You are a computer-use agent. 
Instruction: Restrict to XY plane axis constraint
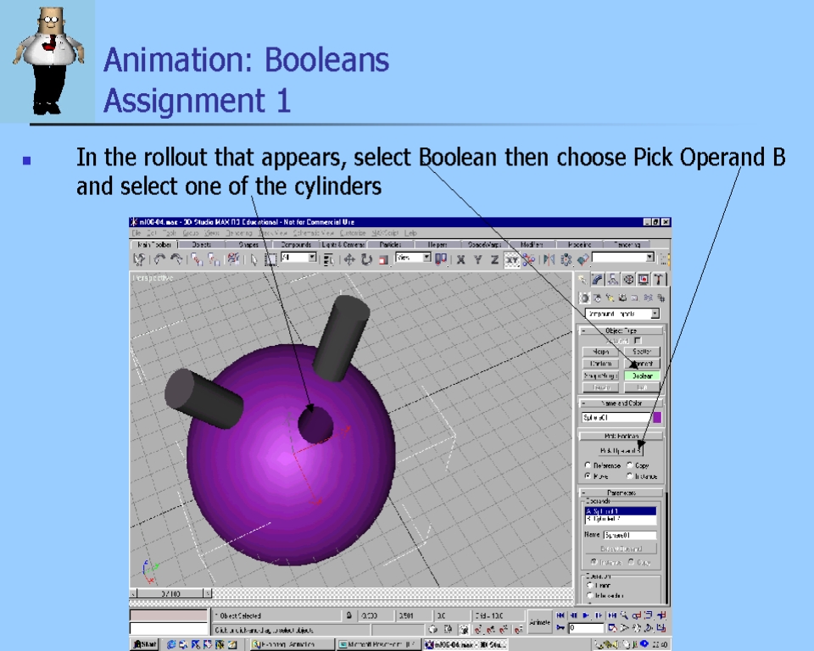(x=512, y=259)
